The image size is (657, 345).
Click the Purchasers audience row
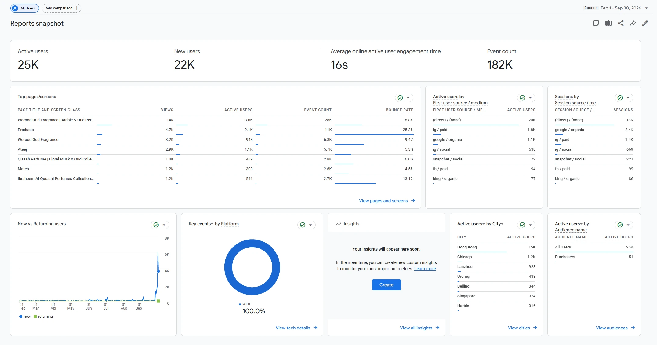tap(594, 257)
